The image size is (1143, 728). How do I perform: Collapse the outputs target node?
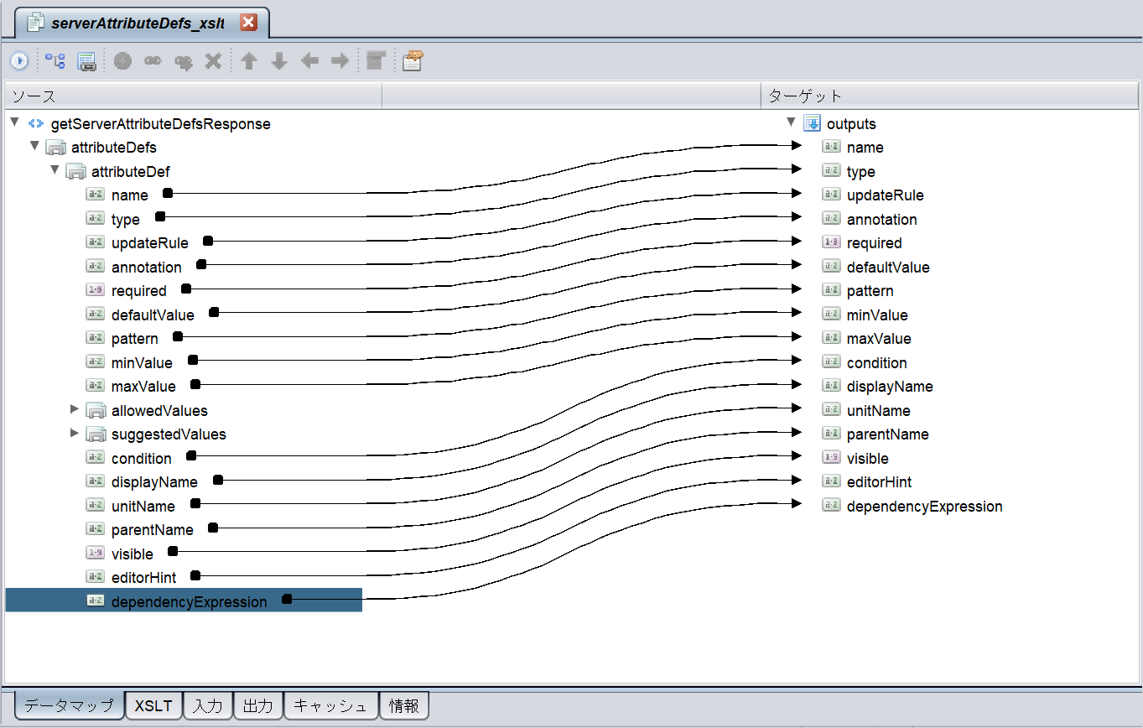[x=791, y=122]
